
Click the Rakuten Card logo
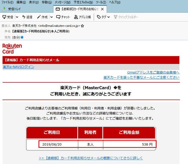coord(12,49)
